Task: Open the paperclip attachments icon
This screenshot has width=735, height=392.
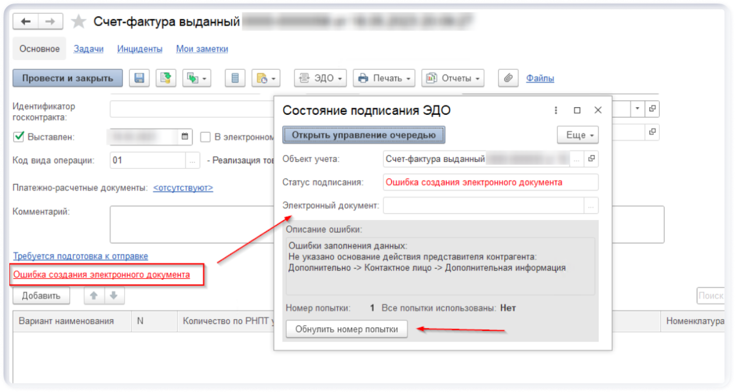Action: pos(508,78)
